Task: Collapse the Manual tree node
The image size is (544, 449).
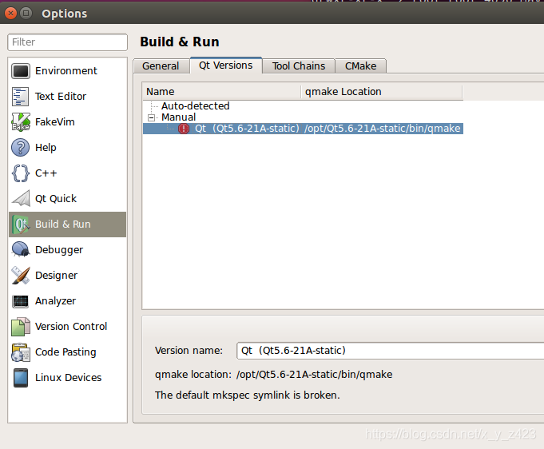Action: click(x=151, y=117)
